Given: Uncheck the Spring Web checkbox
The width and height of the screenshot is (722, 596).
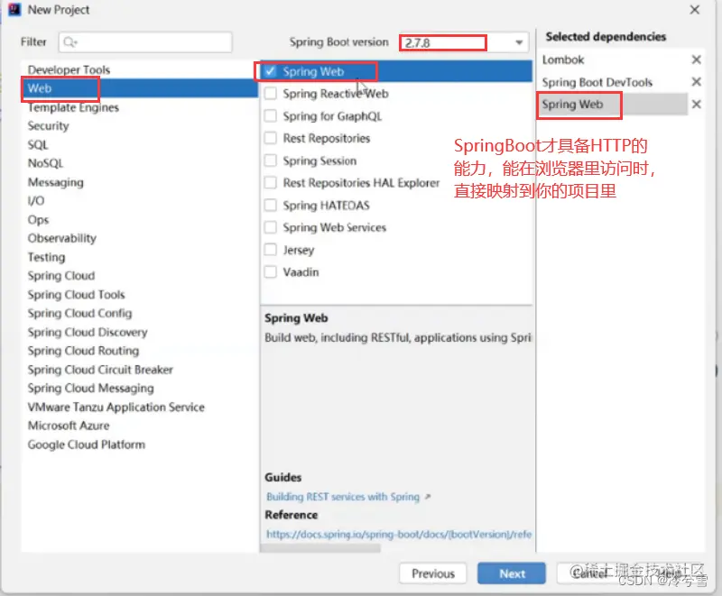Looking at the screenshot, I should pos(270,71).
